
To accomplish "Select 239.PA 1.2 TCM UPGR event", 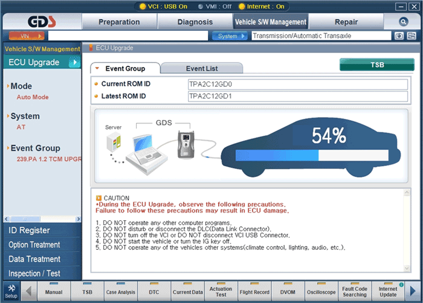I will 49,159.
